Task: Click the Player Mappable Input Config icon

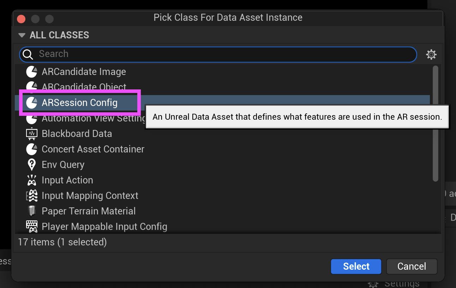Action: coord(32,226)
